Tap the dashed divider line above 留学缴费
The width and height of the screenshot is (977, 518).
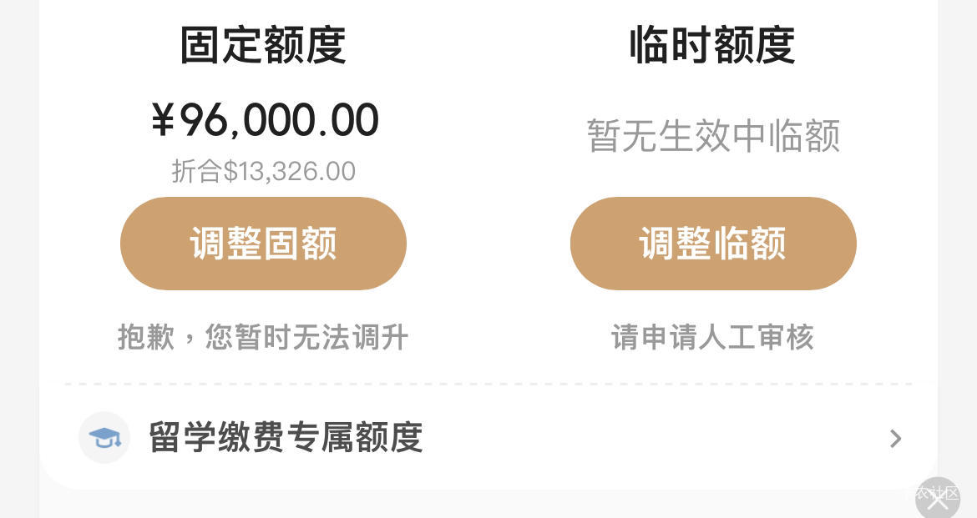click(488, 385)
